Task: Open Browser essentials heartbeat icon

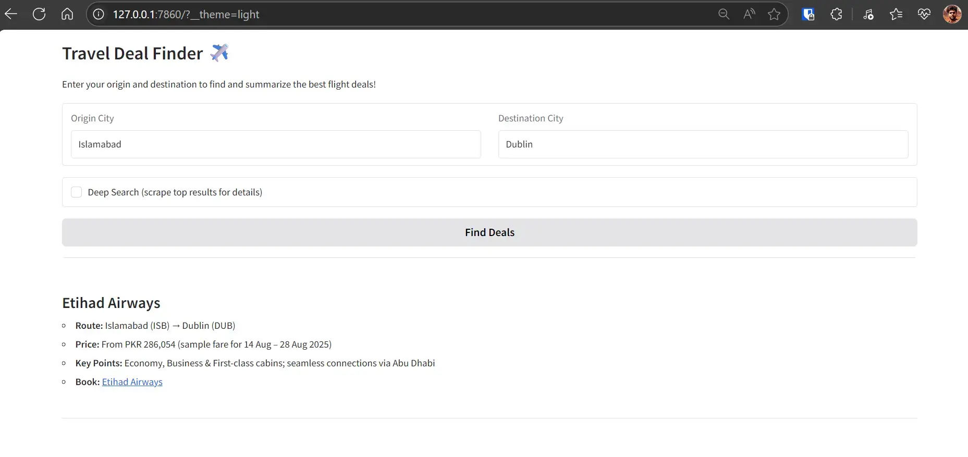Action: point(924,14)
